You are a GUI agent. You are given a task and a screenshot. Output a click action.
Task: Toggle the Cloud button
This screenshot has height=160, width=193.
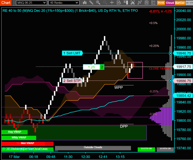point(170,3)
